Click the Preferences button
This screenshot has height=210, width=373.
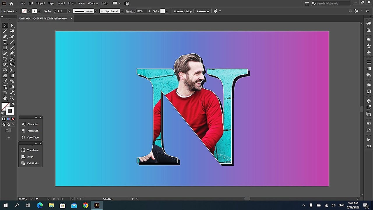tap(203, 11)
